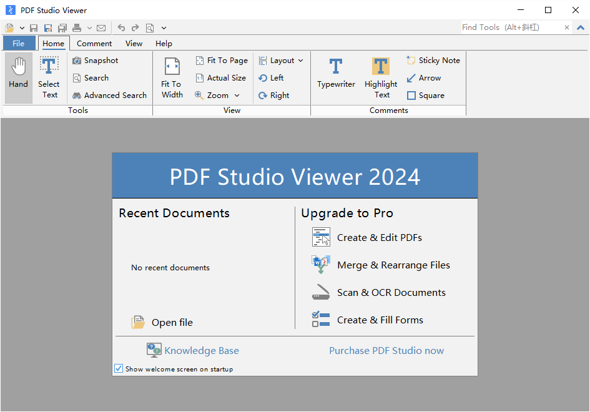Screen dimensions: 590x412
Task: Switch to the Comment tab
Action: tap(94, 43)
